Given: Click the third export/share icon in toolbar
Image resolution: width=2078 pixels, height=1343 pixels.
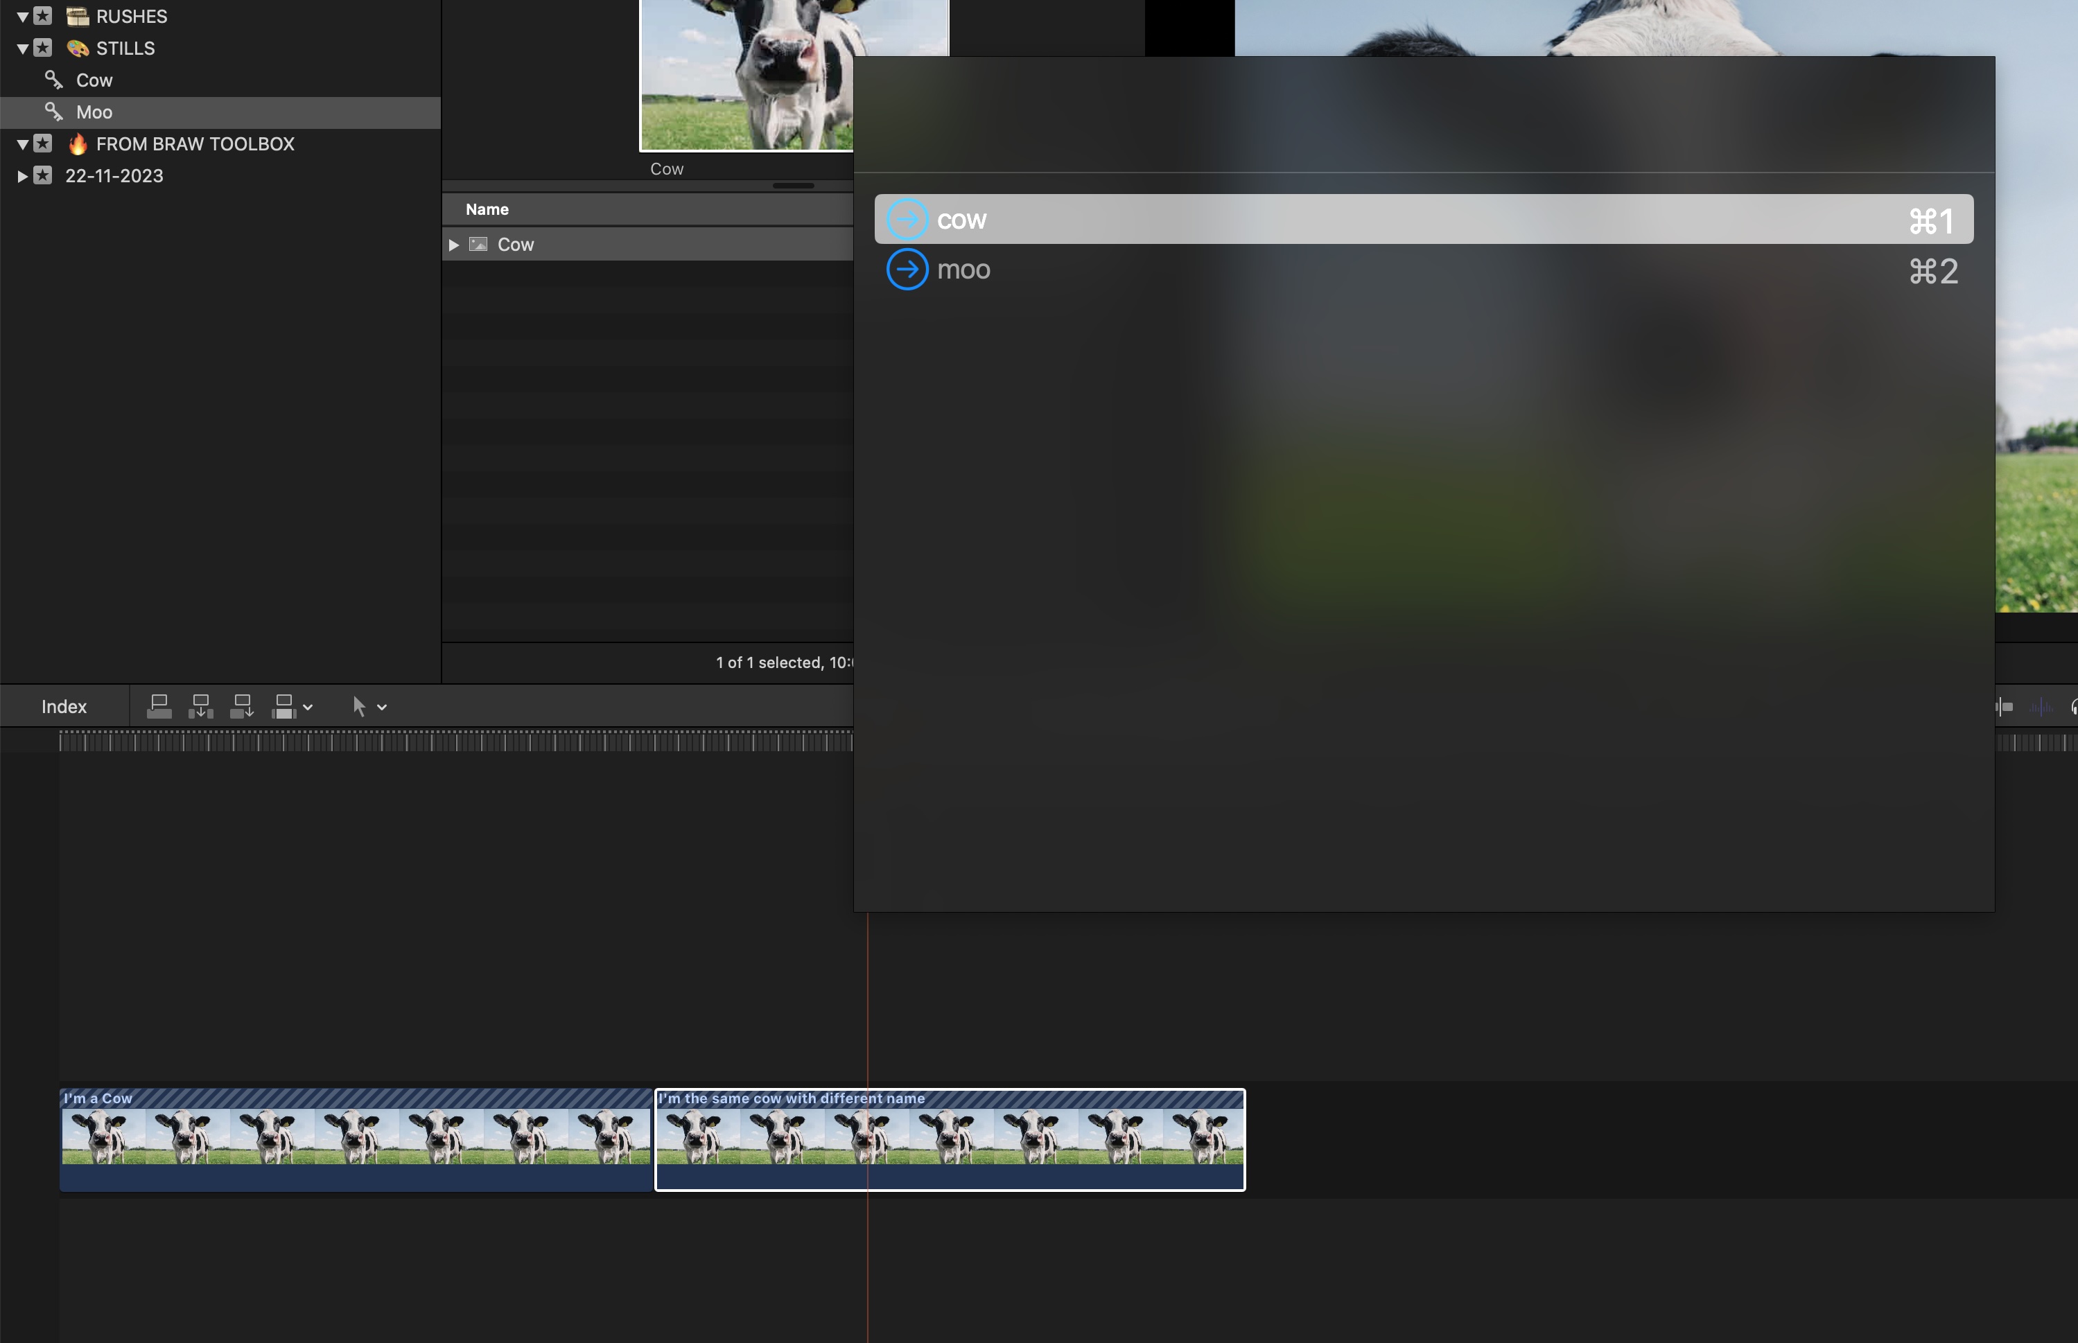Looking at the screenshot, I should tap(243, 705).
